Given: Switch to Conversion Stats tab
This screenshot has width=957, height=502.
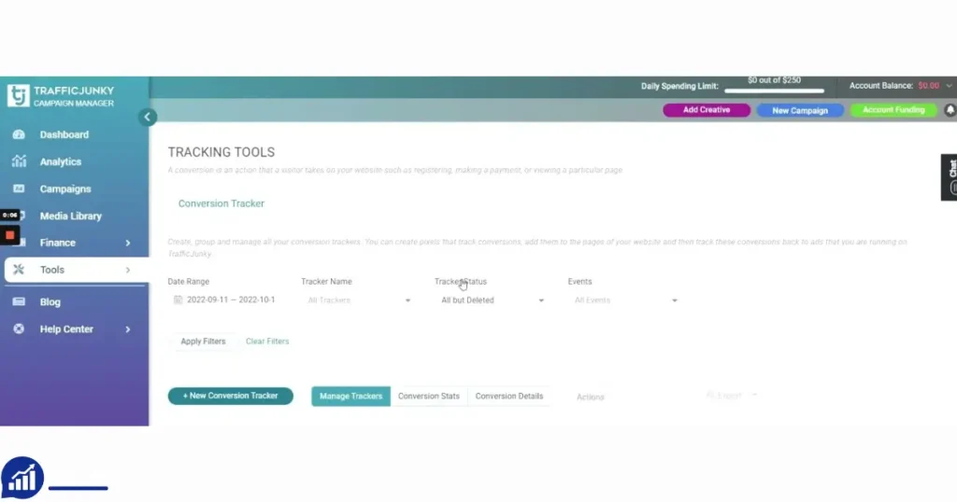Looking at the screenshot, I should 428,396.
